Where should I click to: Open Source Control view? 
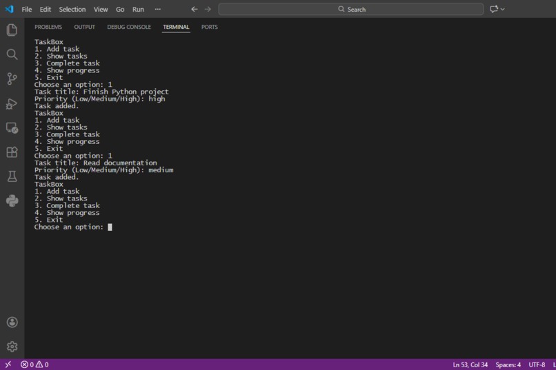point(12,79)
